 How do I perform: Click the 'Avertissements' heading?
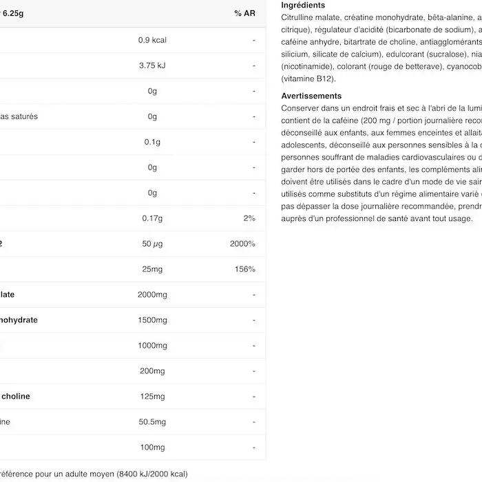(311, 96)
